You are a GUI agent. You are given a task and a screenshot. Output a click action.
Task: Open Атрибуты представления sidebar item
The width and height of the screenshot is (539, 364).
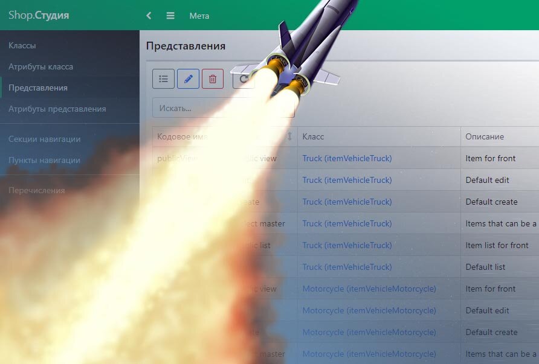tap(69, 109)
